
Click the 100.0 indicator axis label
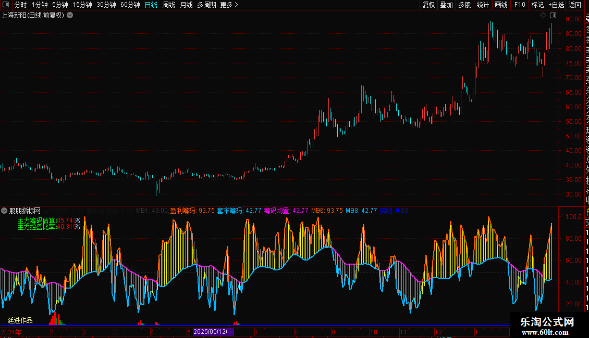573,217
